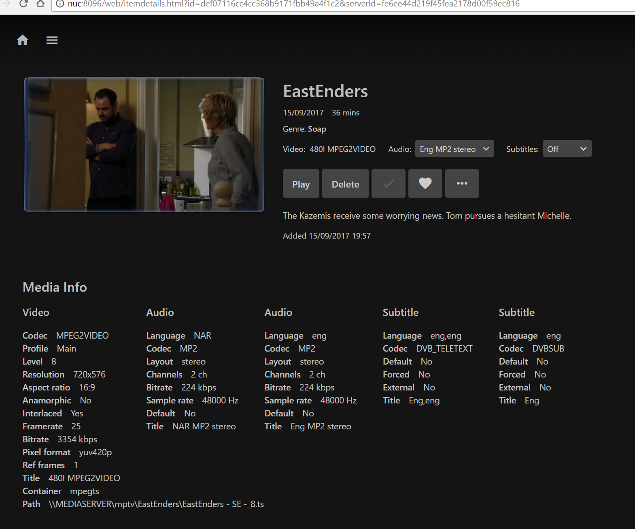Click the episode overview about the Kazemis

pos(427,216)
